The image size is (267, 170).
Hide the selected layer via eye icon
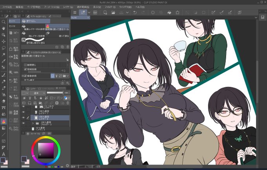pos(24,117)
